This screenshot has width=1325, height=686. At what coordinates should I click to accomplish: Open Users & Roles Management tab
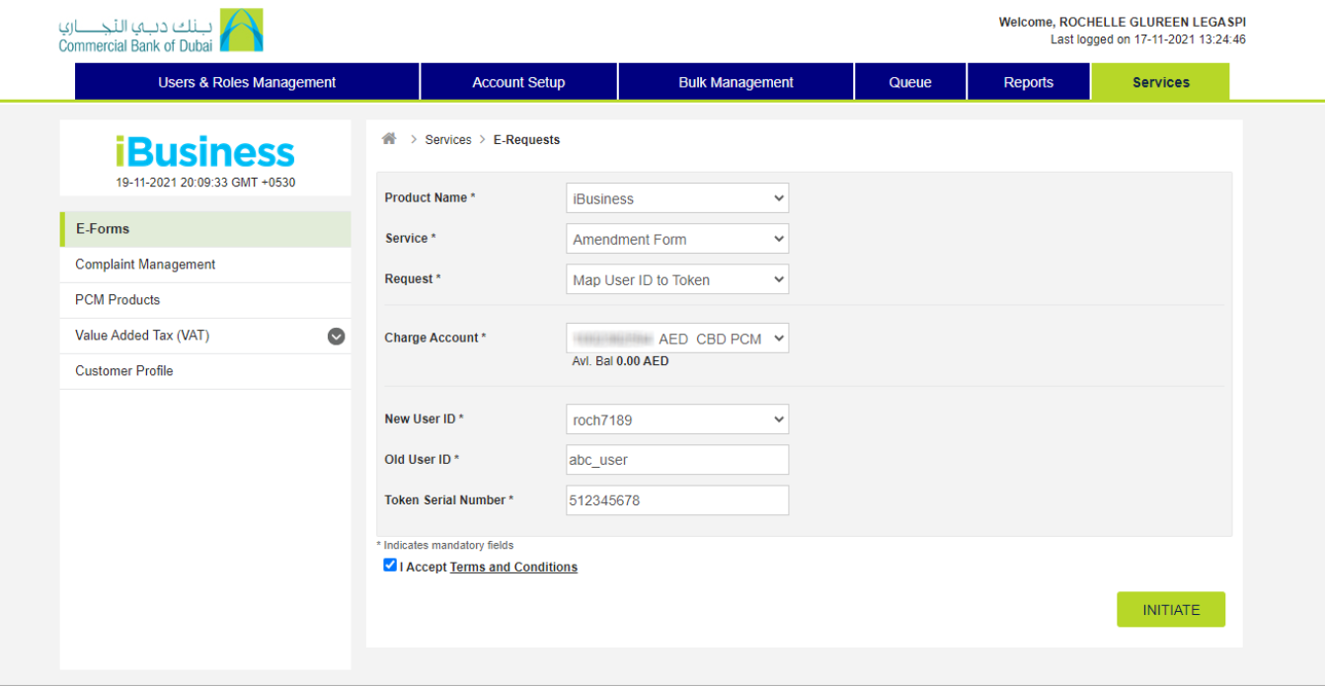[247, 82]
